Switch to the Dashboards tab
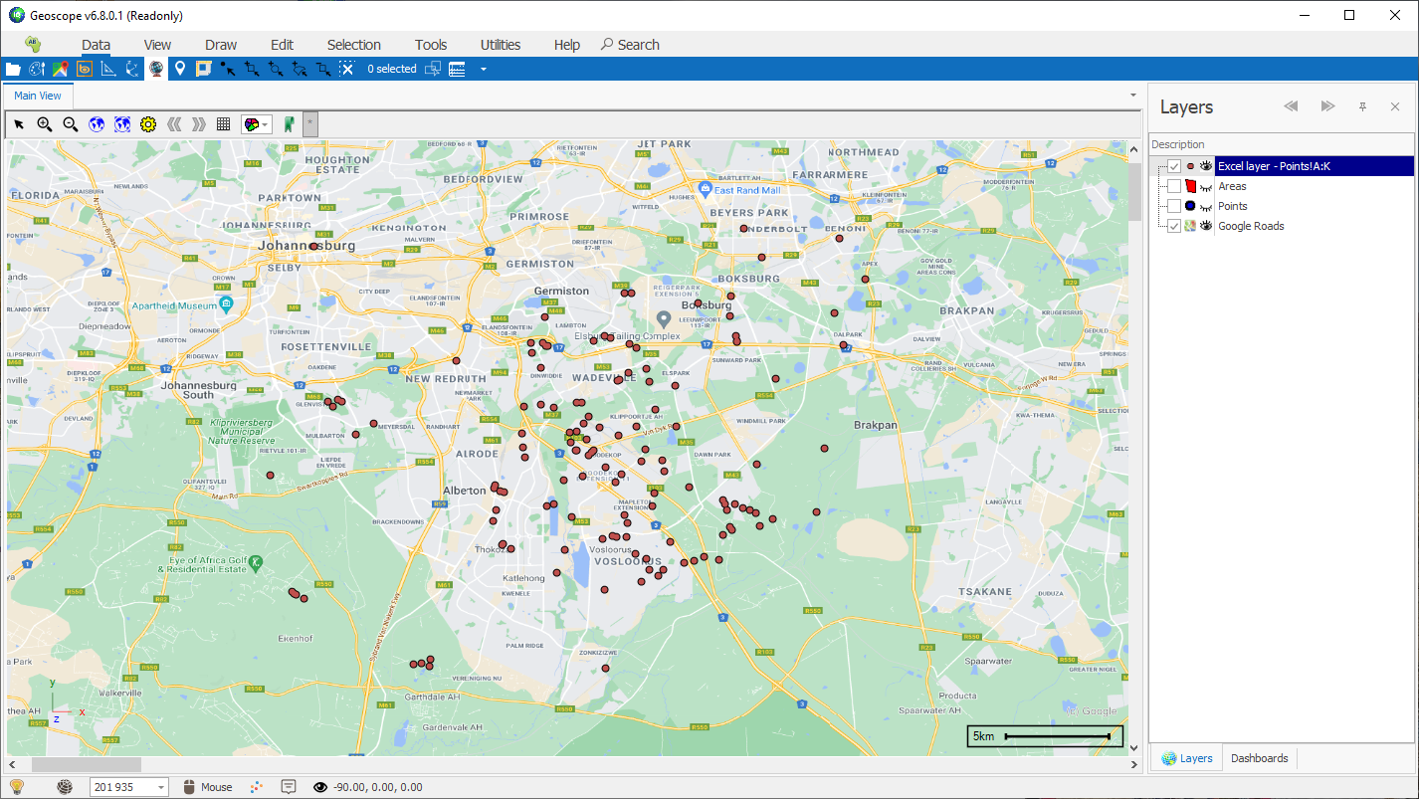Viewport: 1419px width, 799px height. 1259,758
